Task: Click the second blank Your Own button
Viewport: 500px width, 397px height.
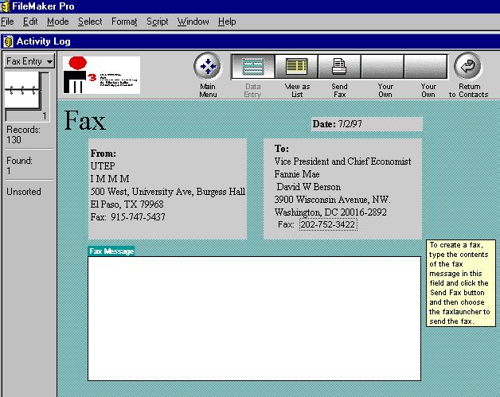Action: coord(426,66)
